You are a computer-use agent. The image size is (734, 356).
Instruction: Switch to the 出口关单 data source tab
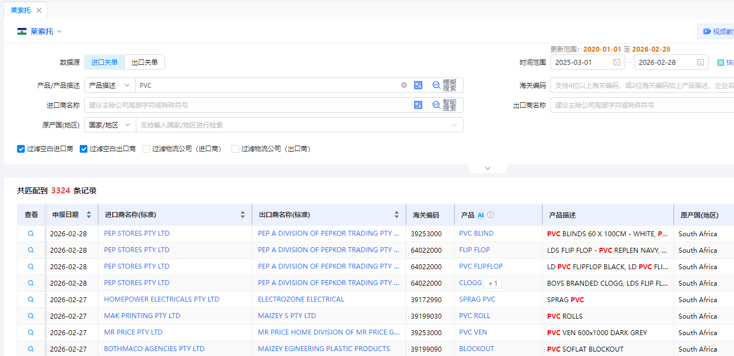pos(144,62)
